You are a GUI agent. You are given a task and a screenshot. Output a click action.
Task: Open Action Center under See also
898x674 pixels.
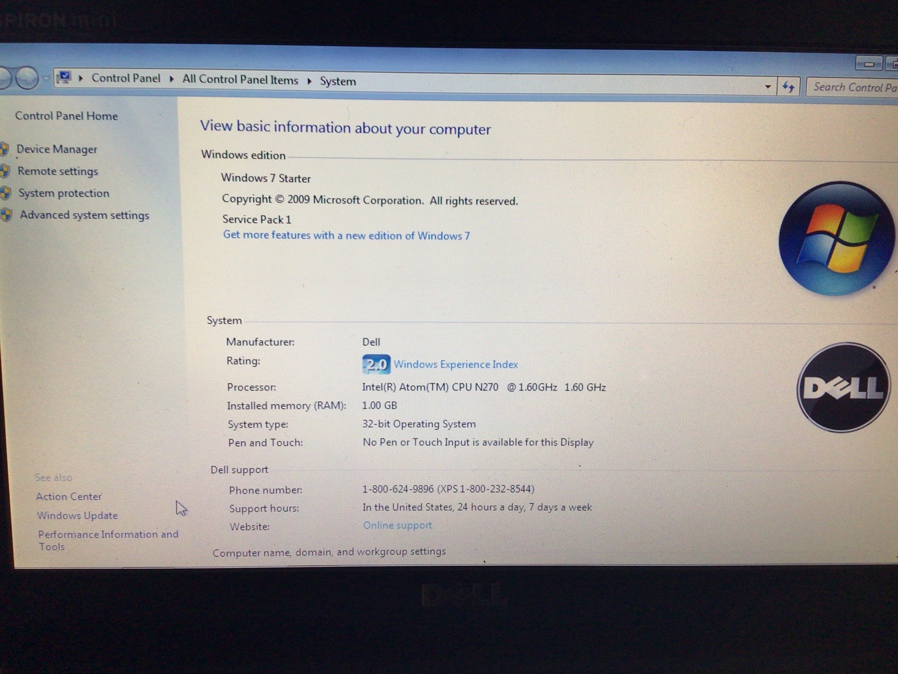coord(69,496)
